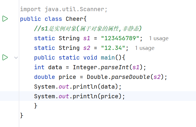This screenshot has height=127, width=196.
Task: Place the cursor in the println(price) statement
Action: 79,96
